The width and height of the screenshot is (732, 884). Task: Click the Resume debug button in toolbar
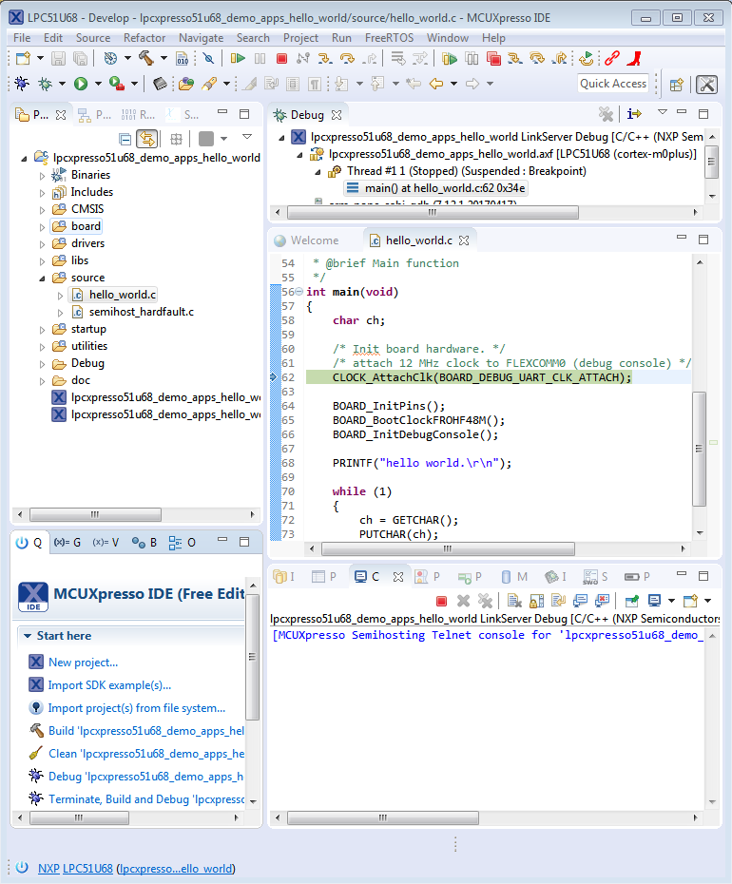click(238, 59)
